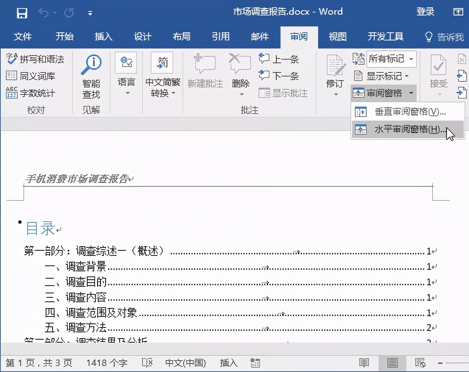The height and width of the screenshot is (372, 469).
Task: Choose 水平审阅窗格 from the menu
Action: pos(405,129)
